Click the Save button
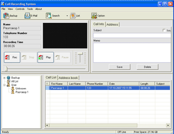Screen dimensions: 174x134 pyautogui.click(x=119, y=67)
